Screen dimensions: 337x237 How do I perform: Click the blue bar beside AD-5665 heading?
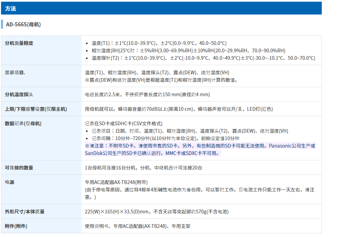(2, 24)
